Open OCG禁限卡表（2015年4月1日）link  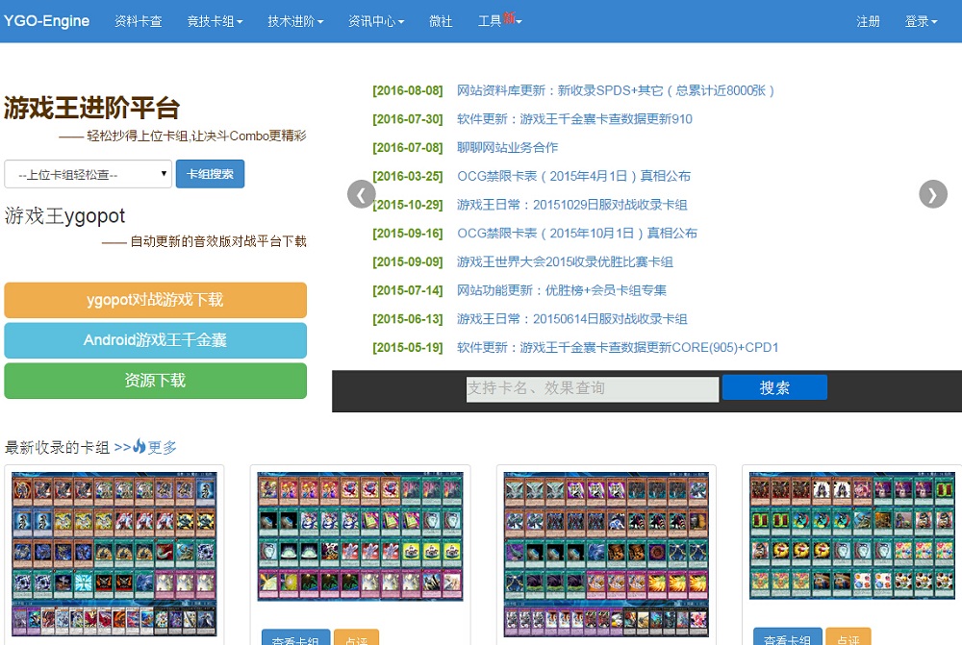(573, 177)
